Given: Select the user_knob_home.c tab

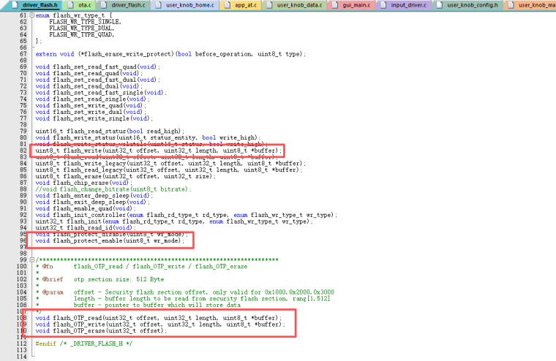Looking at the screenshot, I should pyautogui.click(x=189, y=5).
